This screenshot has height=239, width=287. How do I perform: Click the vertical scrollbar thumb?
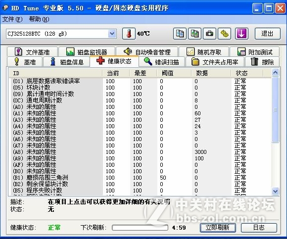pyautogui.click(x=275, y=110)
